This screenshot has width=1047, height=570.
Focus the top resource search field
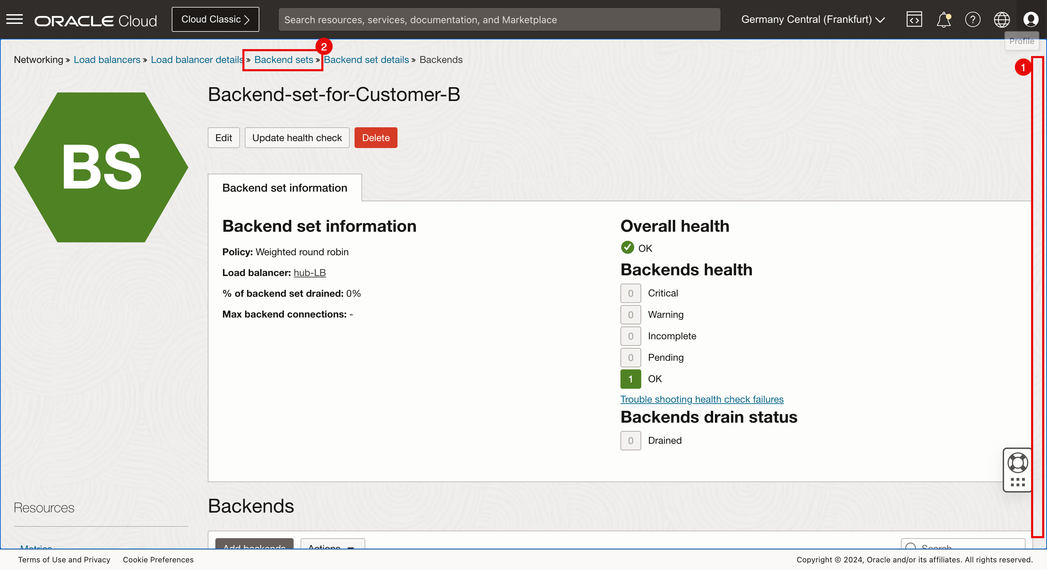499,19
